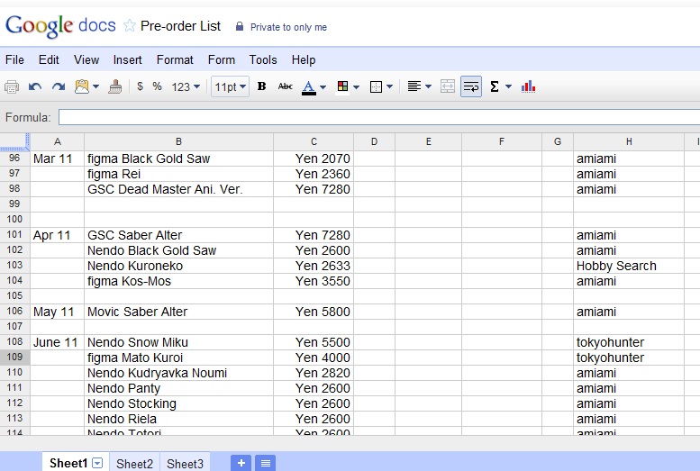The image size is (700, 471).
Task: Open the View menu
Action: 86,59
